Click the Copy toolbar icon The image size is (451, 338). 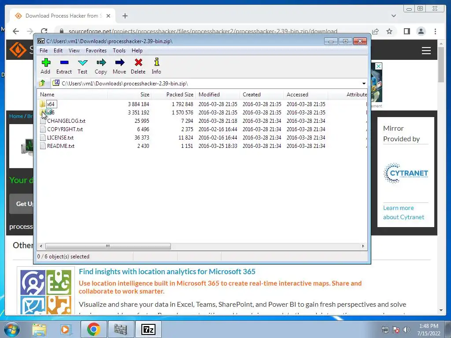[x=101, y=66]
